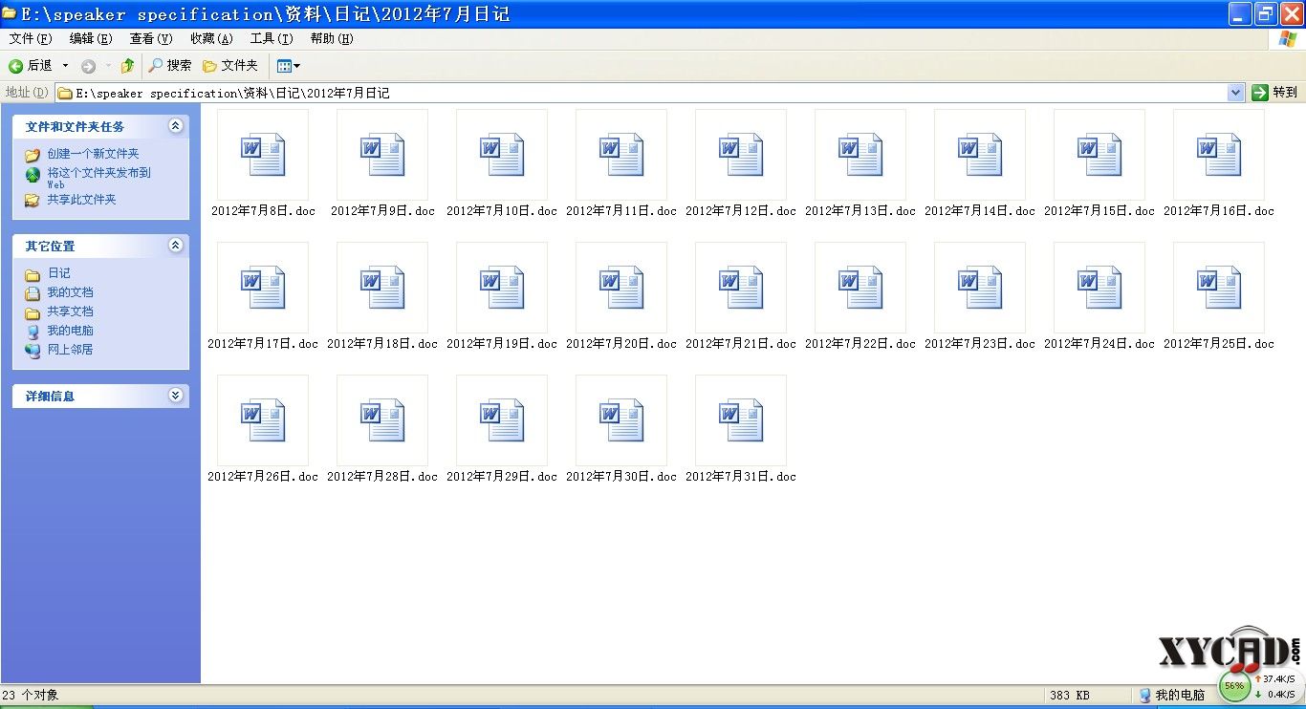Expand the 详细信息 panel
This screenshot has height=709, width=1306.
175,395
